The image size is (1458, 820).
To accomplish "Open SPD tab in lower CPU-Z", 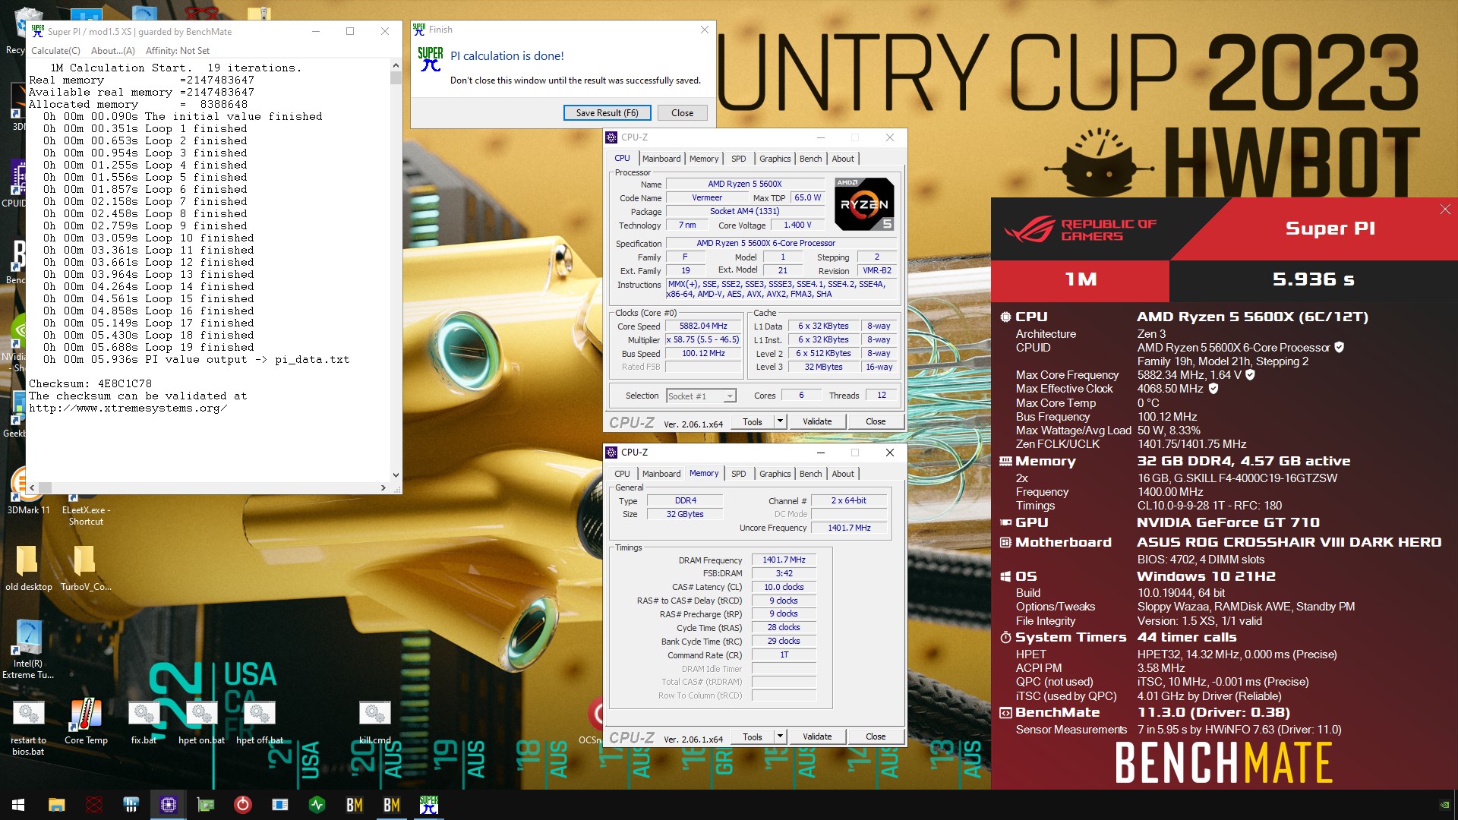I will click(739, 474).
